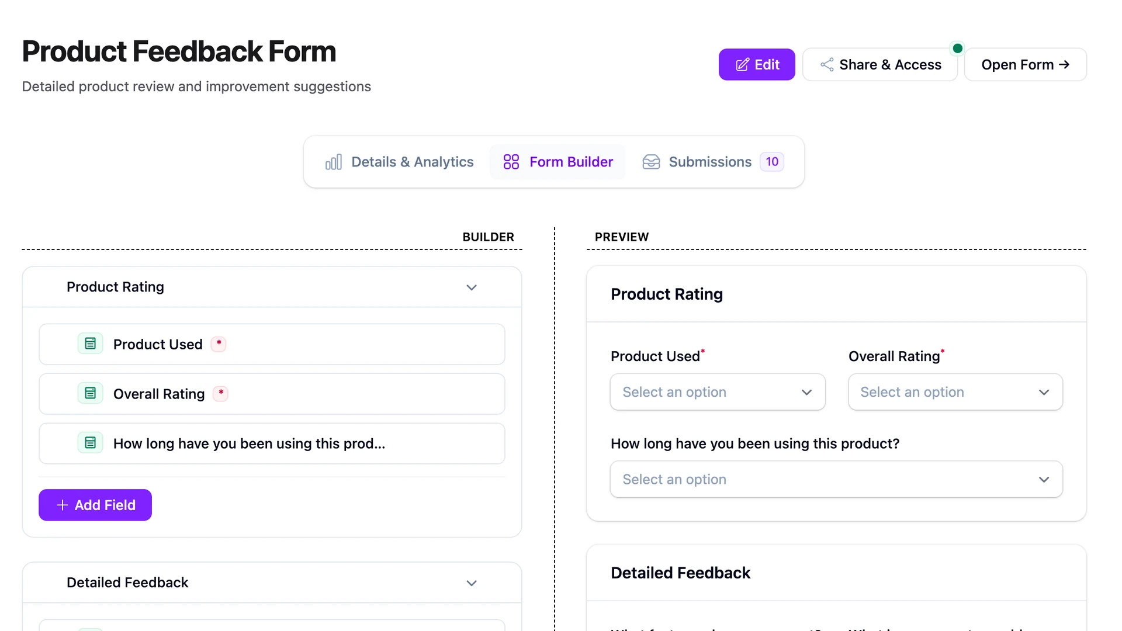The height and width of the screenshot is (631, 1122).
Task: Click the Open Form arrow button
Action: point(1026,64)
